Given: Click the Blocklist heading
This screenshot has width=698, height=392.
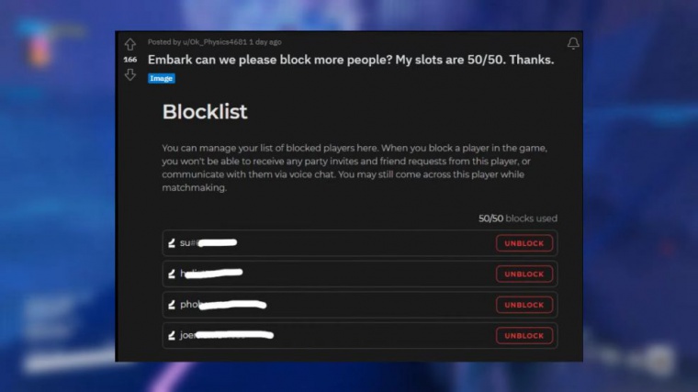Looking at the screenshot, I should pos(205,112).
